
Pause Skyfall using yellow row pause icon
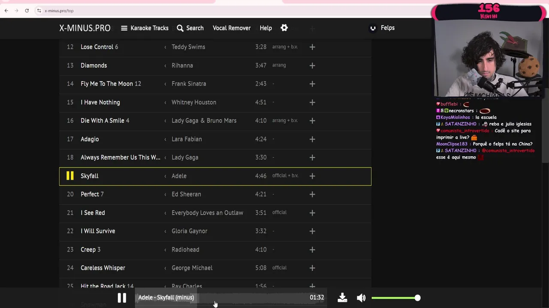coord(70,176)
